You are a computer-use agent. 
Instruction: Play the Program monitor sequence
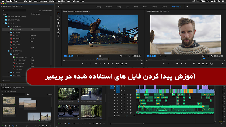pyautogui.click(x=185, y=63)
